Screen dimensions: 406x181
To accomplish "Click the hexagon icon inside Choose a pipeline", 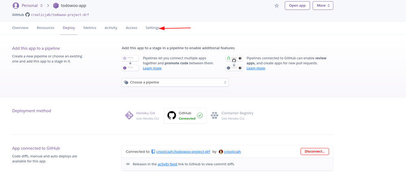I will pos(126,82).
